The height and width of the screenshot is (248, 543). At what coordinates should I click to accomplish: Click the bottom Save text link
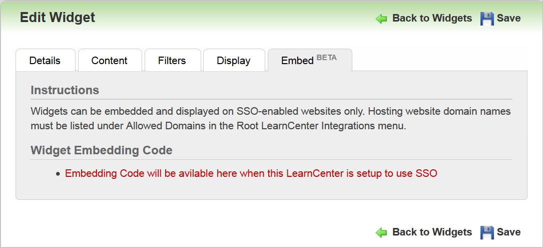click(508, 232)
